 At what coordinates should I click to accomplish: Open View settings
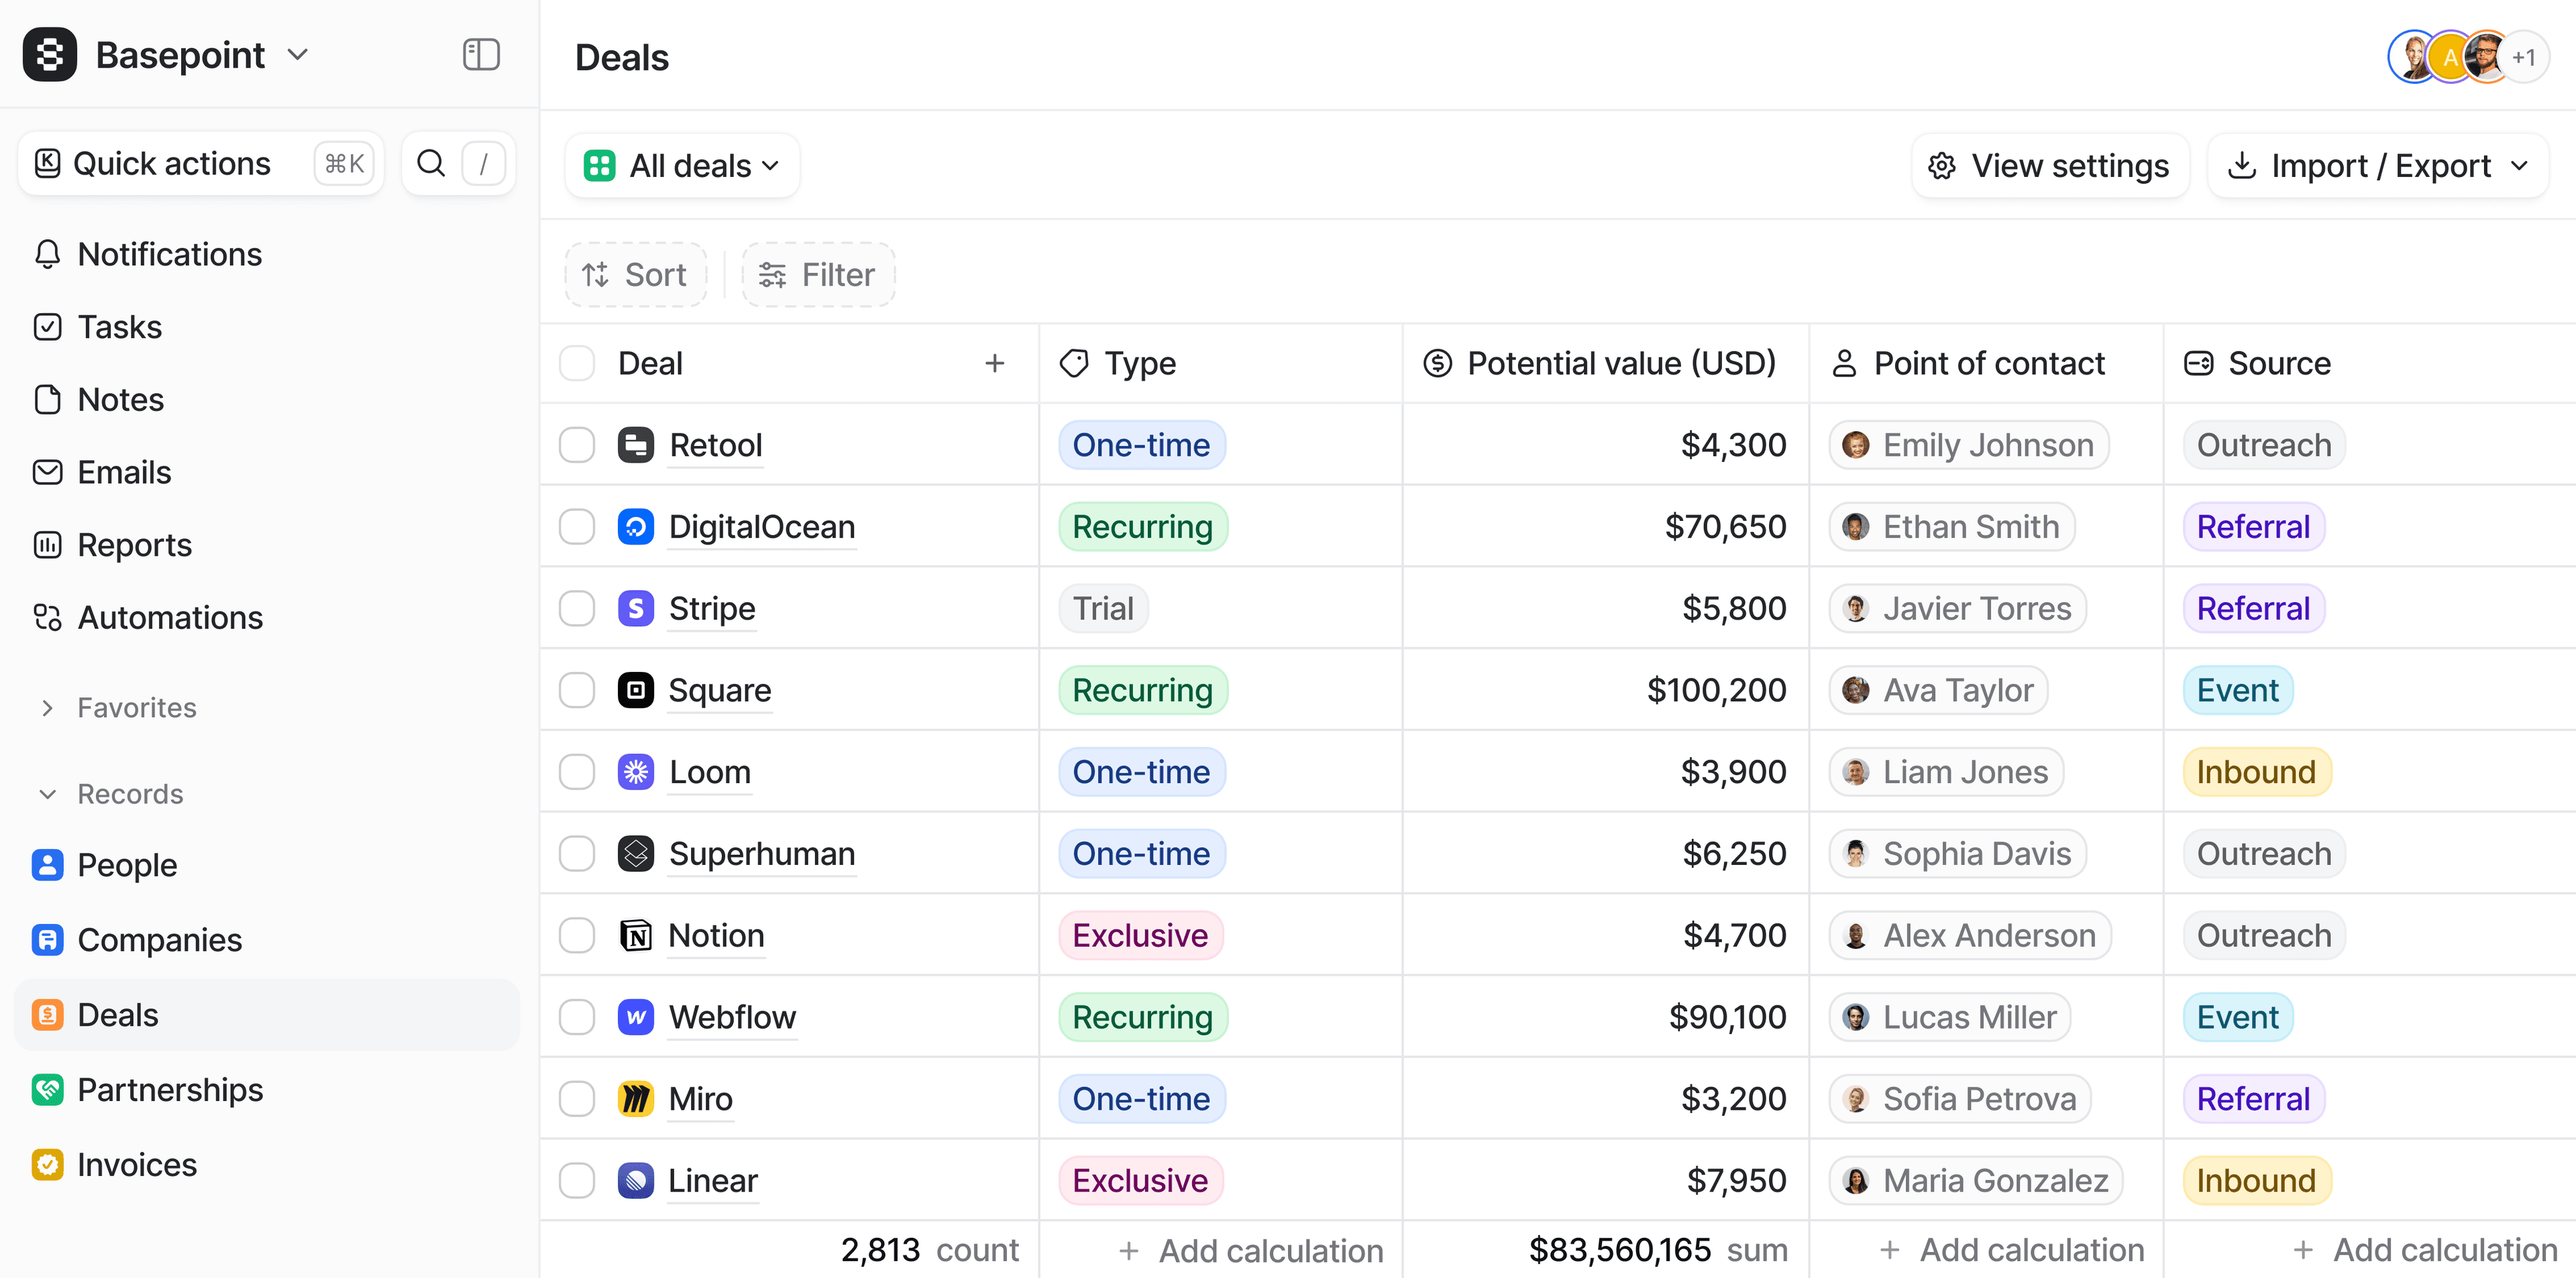click(2050, 165)
